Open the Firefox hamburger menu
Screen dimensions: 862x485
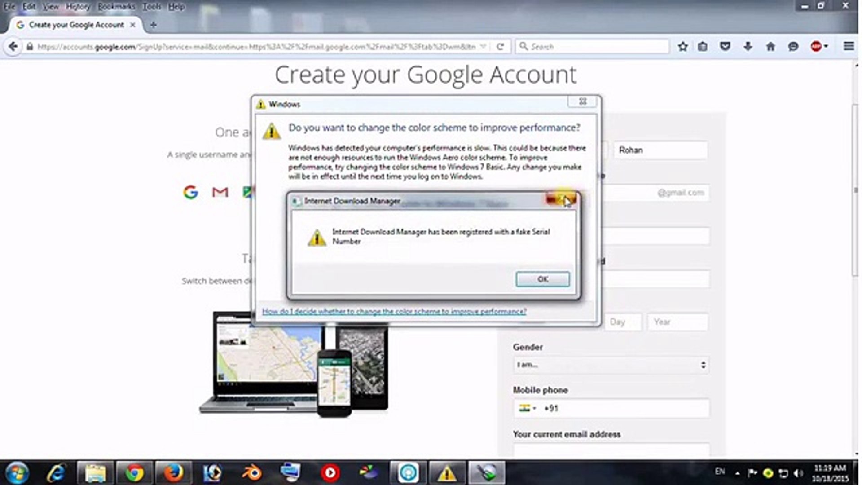(x=849, y=46)
